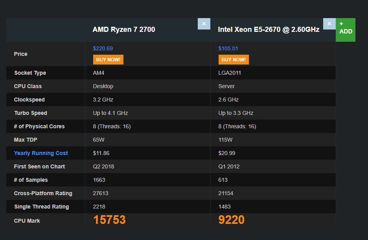The width and height of the screenshot is (368, 240).
Task: Click the Q2 2018 value
Action: tap(103, 167)
